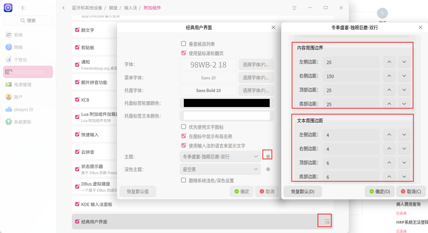Pick 托盘标签轮廓颜色 black swatch

[x=227, y=103]
